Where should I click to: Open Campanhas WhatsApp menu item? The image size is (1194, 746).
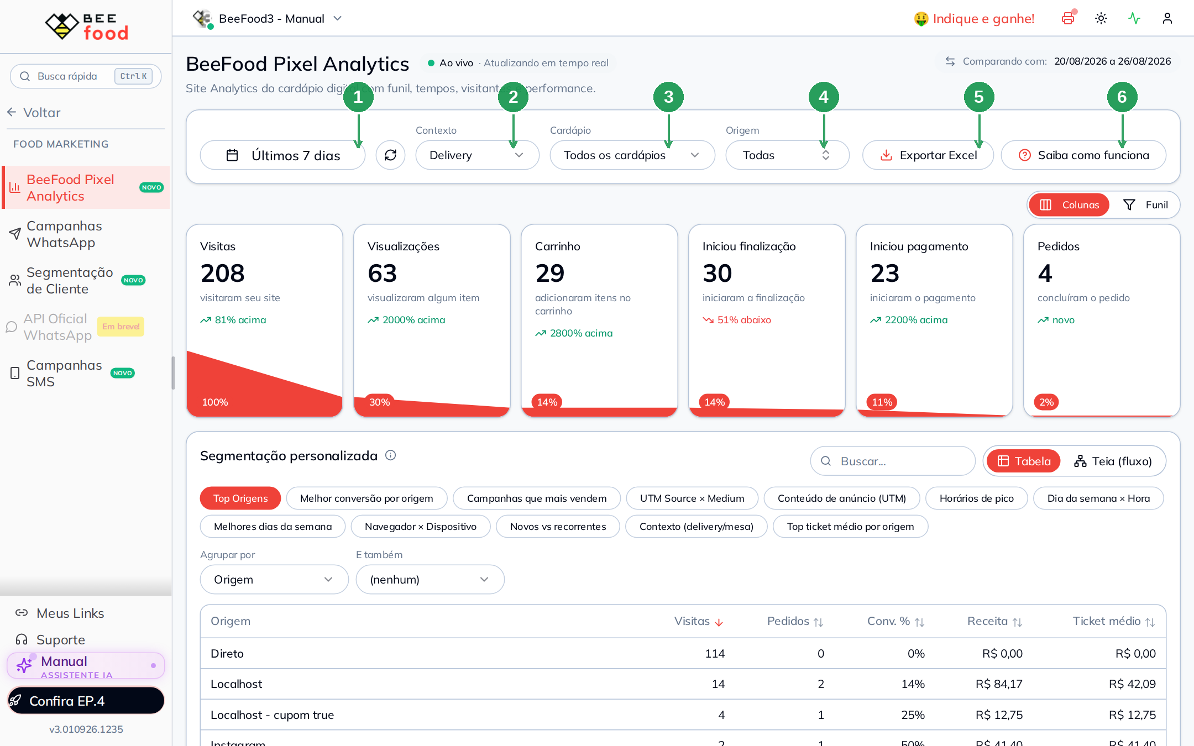tap(86, 234)
